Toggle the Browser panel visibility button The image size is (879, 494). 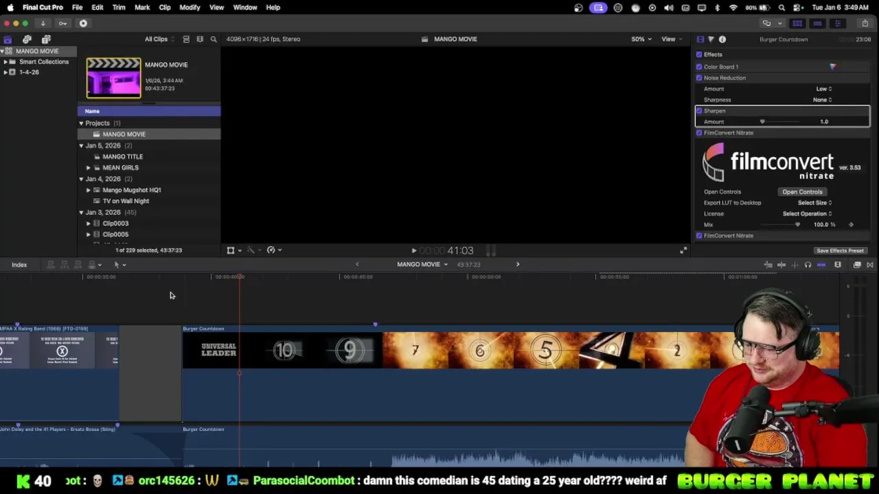pos(797,23)
